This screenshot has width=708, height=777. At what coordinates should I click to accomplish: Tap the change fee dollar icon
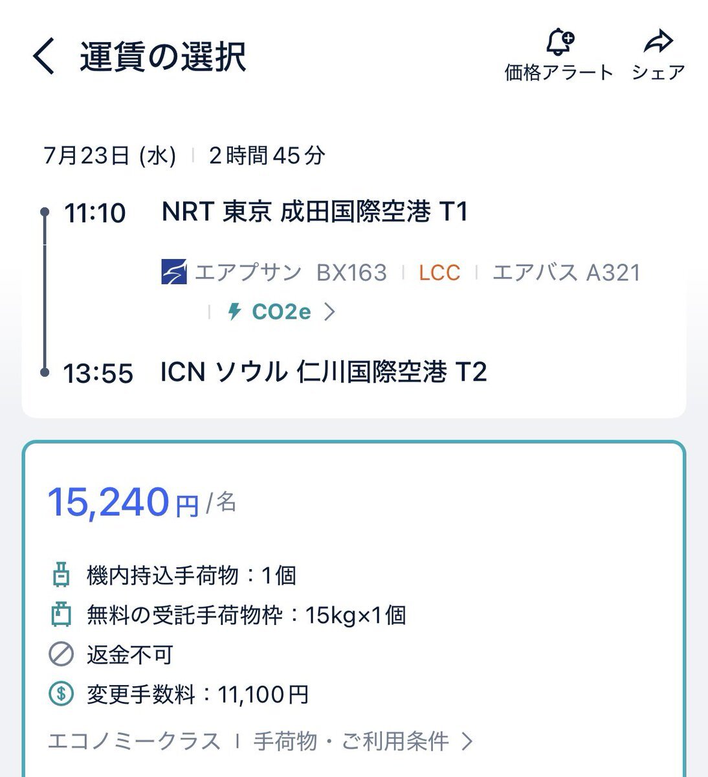(61, 694)
